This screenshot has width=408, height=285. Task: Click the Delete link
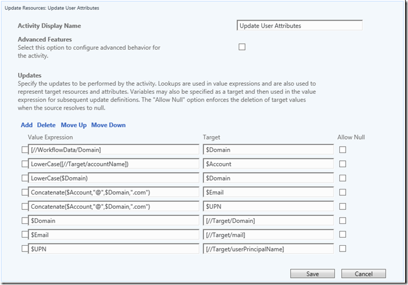[46, 125]
